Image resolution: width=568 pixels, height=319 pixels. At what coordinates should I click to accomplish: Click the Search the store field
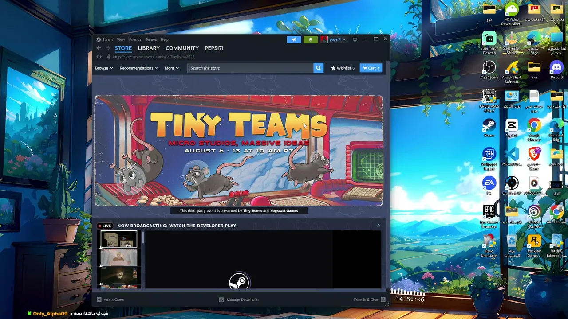tap(250, 68)
